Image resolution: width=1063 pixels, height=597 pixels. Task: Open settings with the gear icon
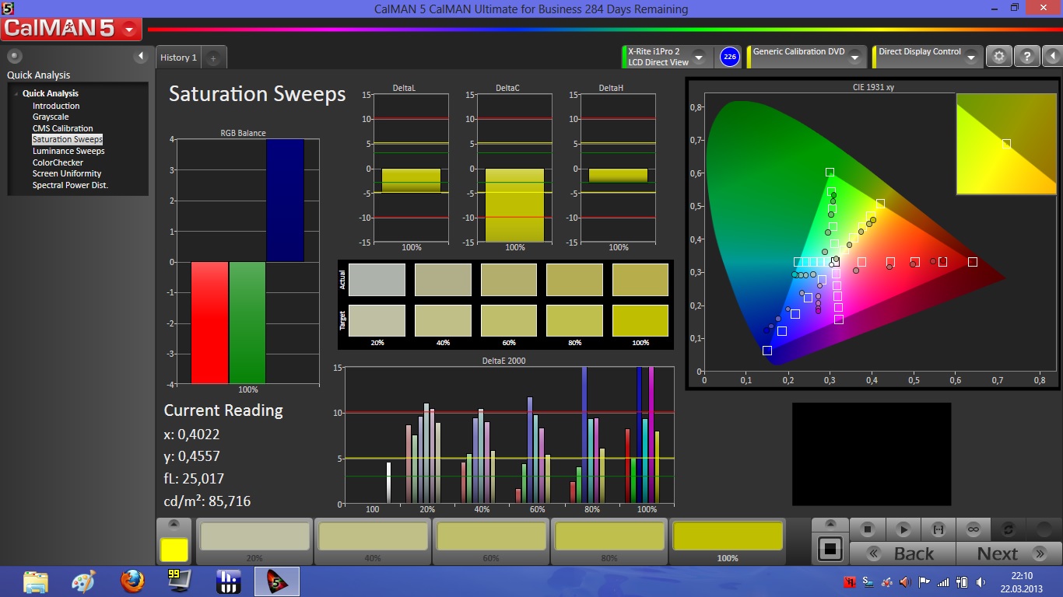(x=999, y=57)
